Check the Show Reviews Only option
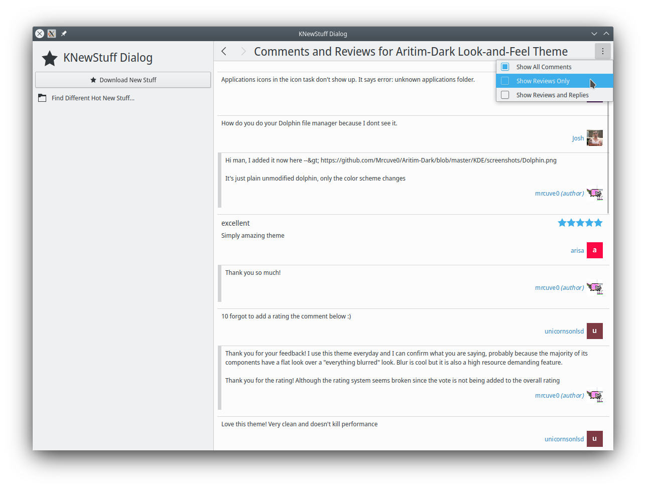 [505, 81]
